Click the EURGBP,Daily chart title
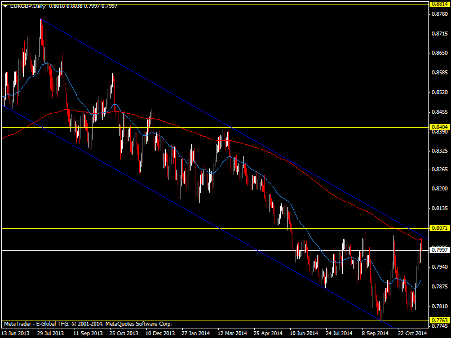Image resolution: width=451 pixels, height=338 pixels. (28, 6)
